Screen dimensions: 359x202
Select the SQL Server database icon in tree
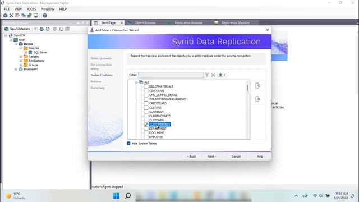[30, 52]
